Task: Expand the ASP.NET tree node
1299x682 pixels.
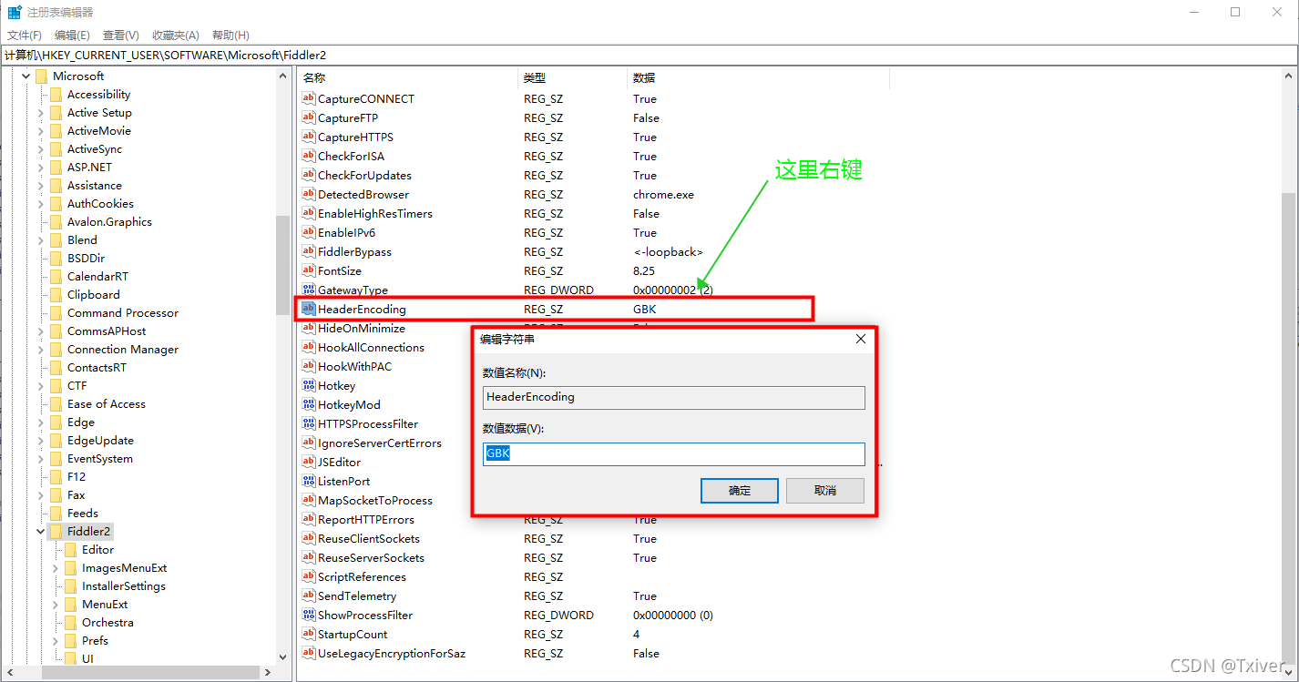Action: (x=41, y=167)
